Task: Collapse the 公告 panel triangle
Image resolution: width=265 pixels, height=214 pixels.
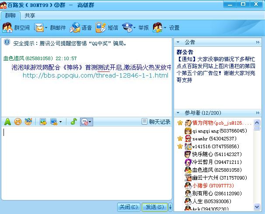Action: tap(178, 42)
